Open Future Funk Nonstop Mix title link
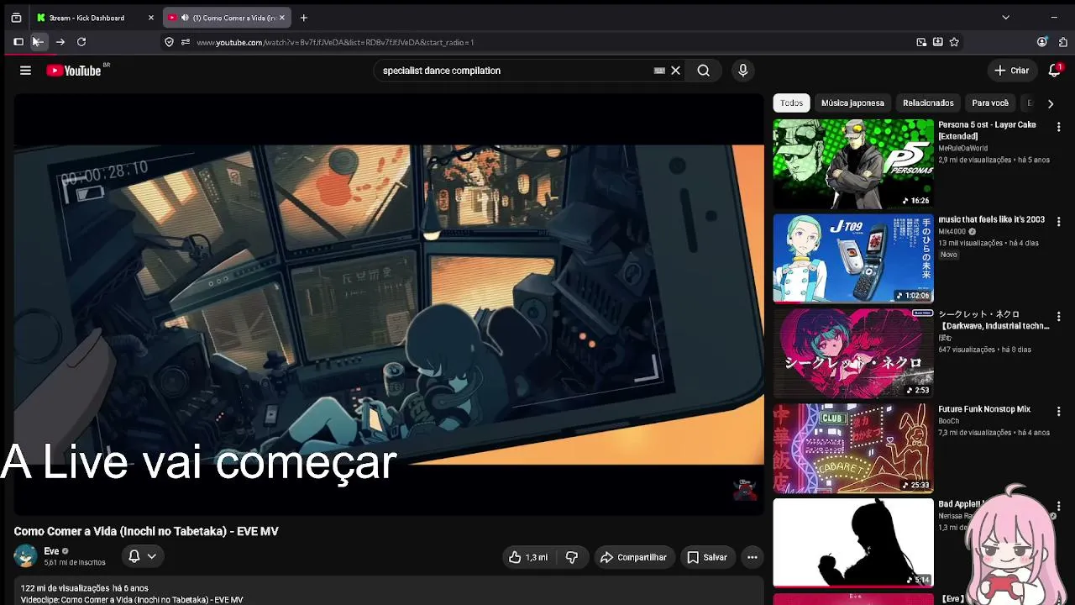This screenshot has width=1075, height=605. click(x=984, y=409)
